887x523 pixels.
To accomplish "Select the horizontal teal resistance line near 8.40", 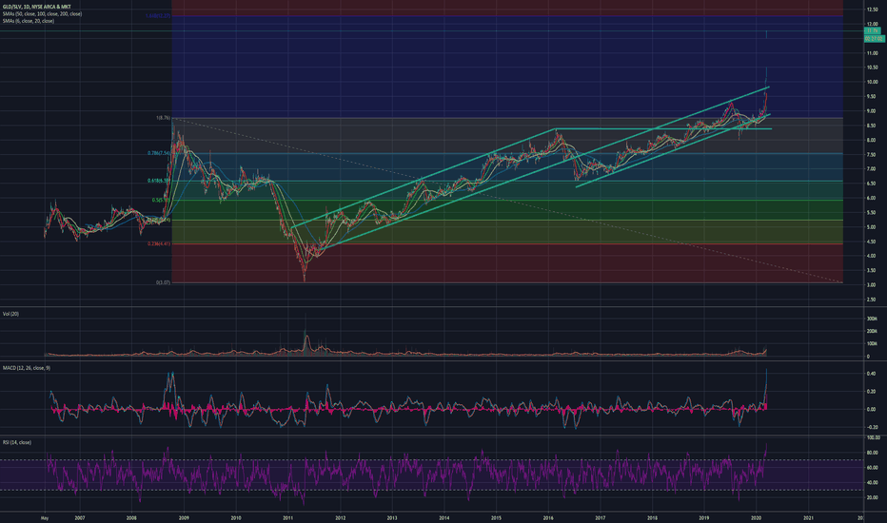I will tap(661, 129).
